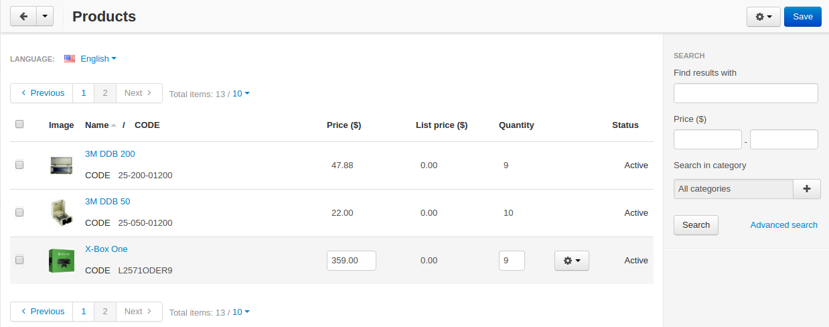Click the US flag language icon

[x=70, y=59]
